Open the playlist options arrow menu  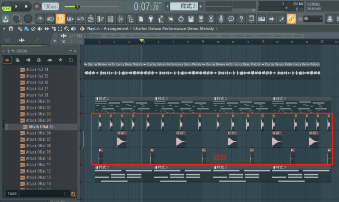(4, 28)
